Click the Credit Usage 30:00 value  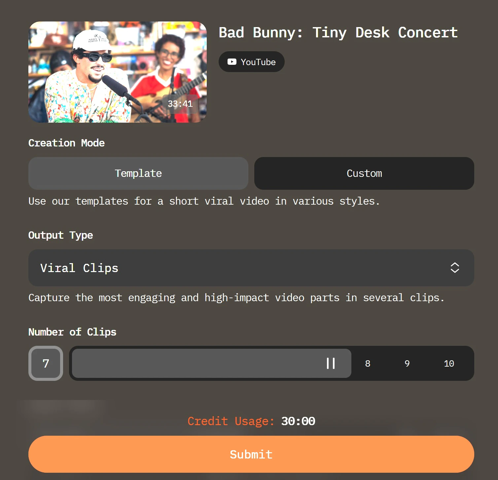pos(298,421)
